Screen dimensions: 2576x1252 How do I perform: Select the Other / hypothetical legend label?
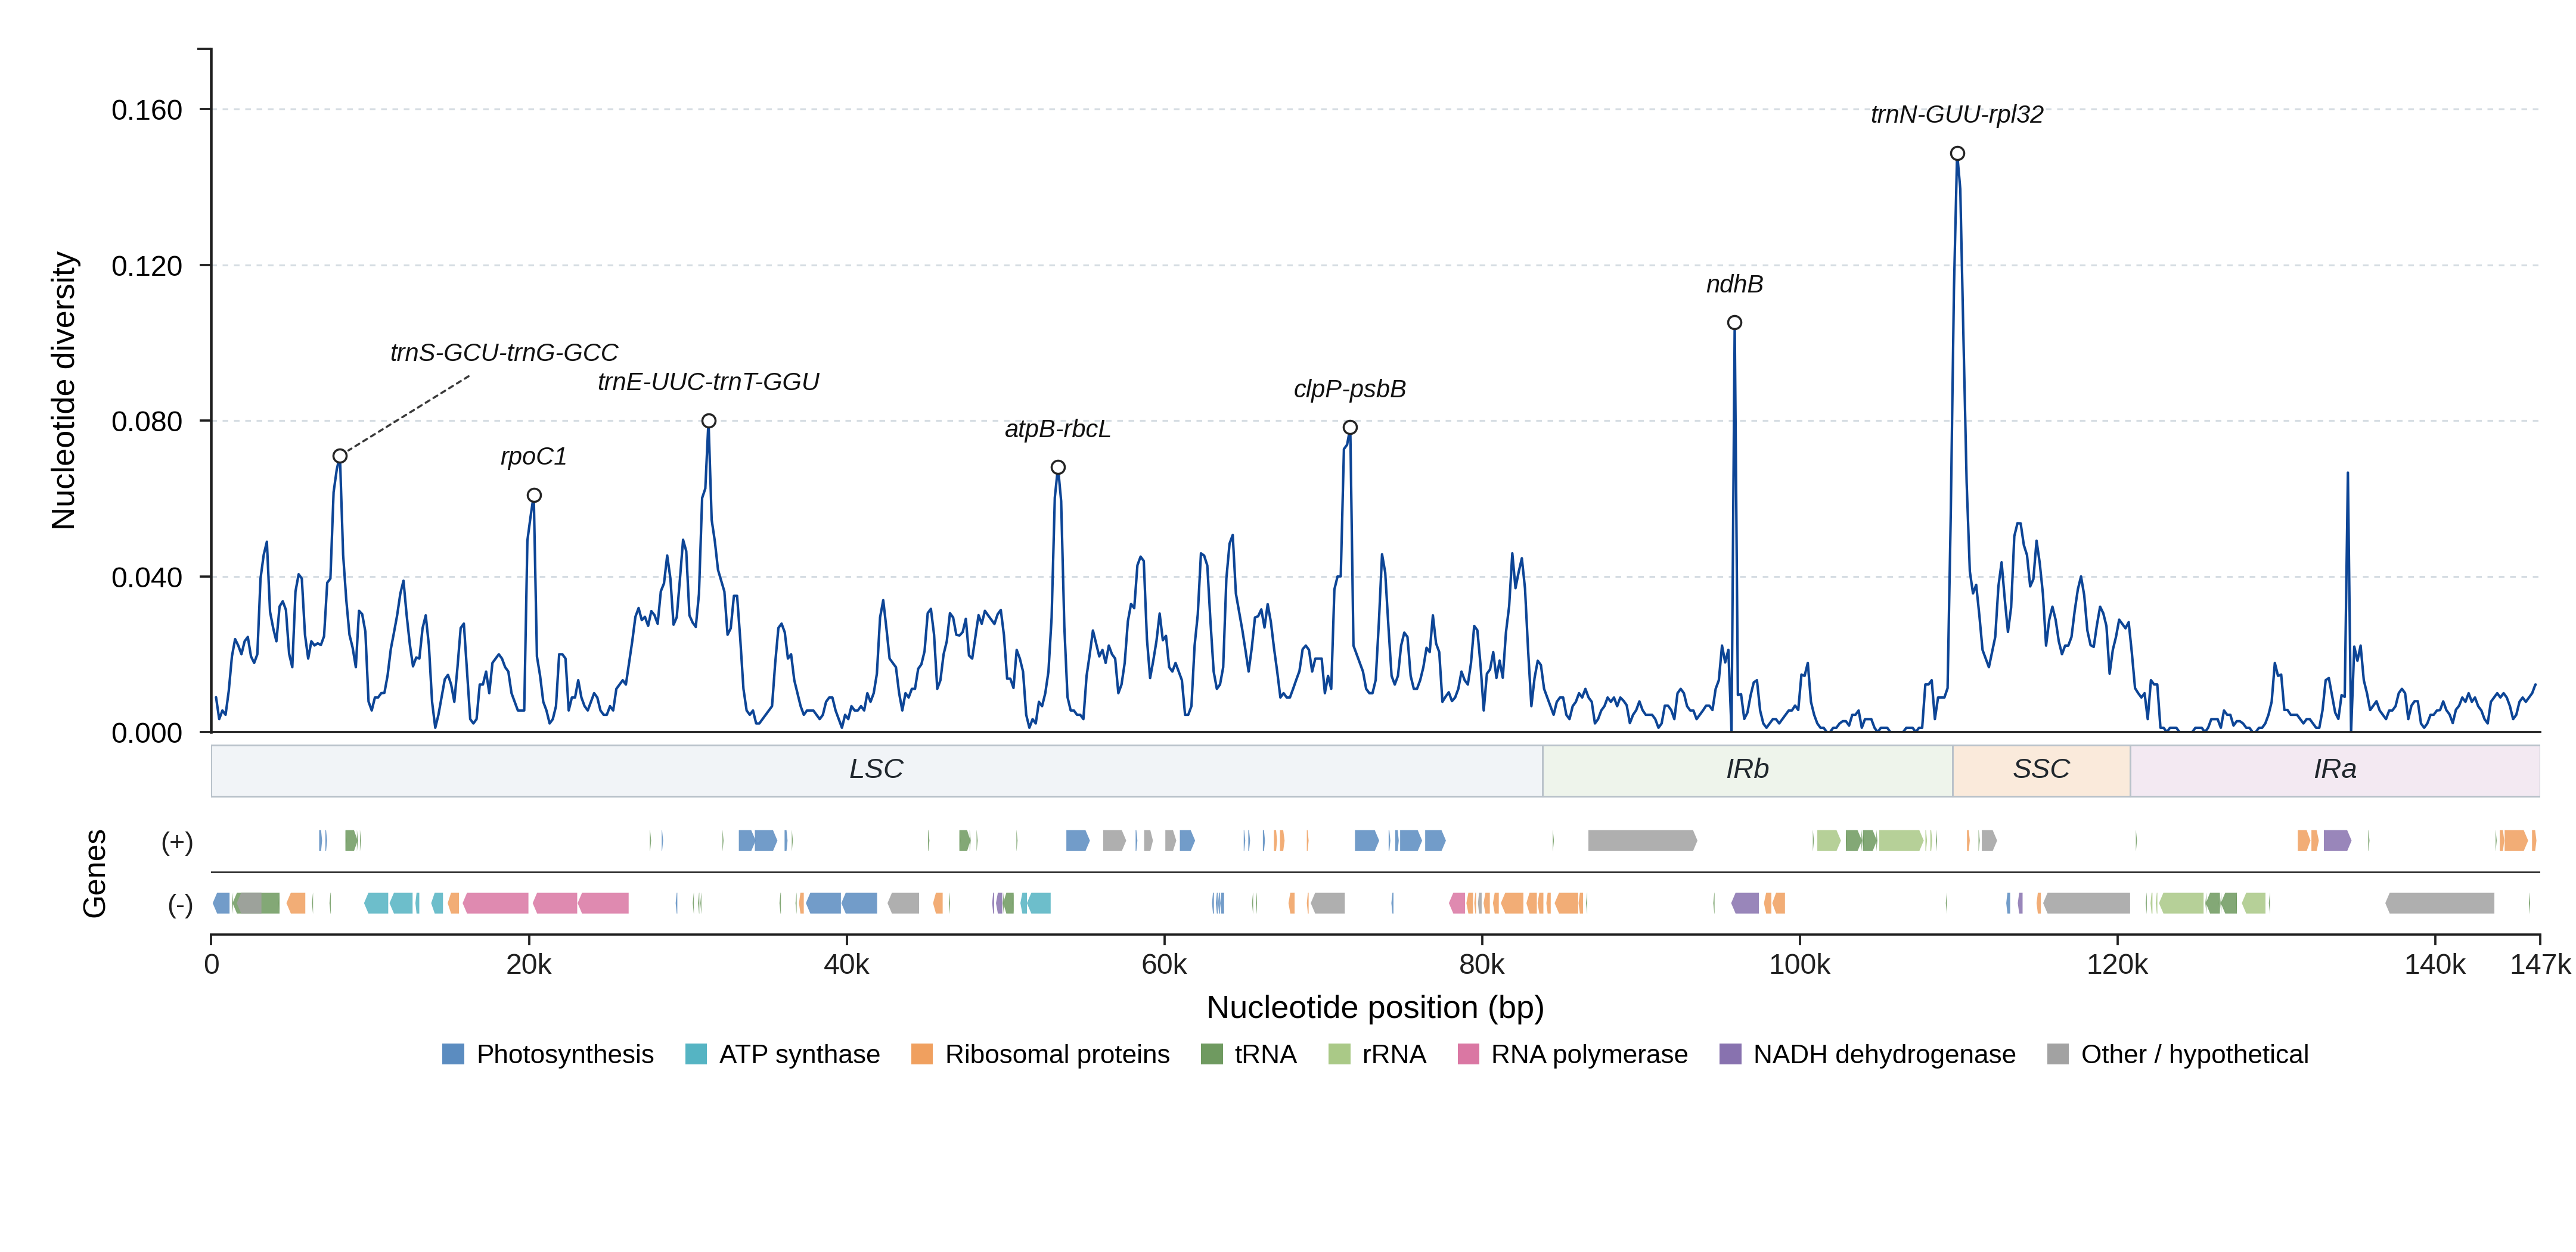pyautogui.click(x=2195, y=1054)
